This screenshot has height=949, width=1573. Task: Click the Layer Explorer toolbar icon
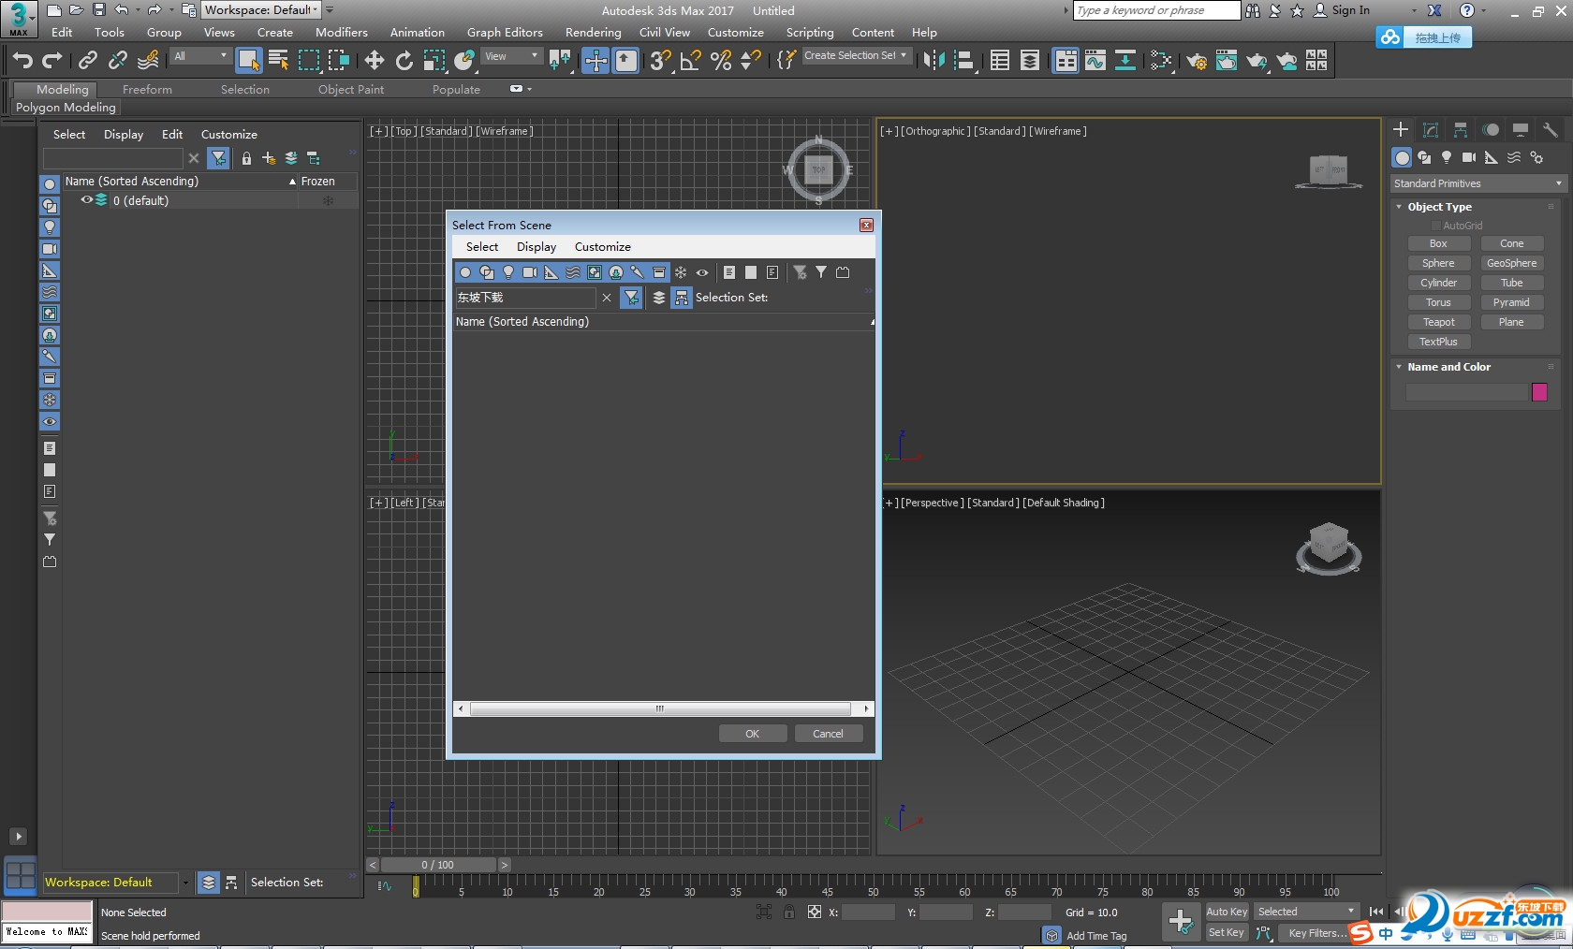coord(1028,61)
